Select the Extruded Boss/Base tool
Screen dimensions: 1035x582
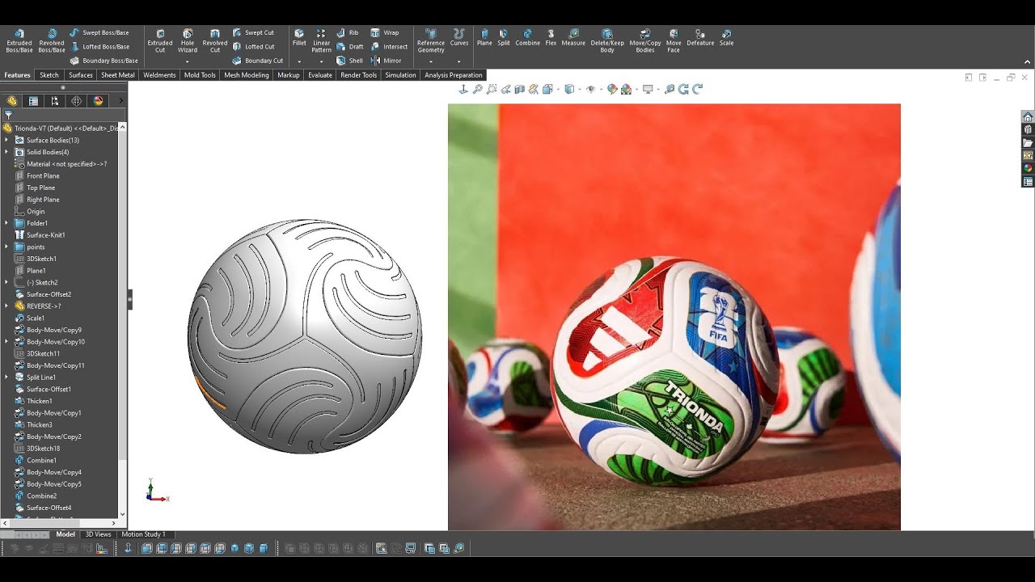pos(19,40)
